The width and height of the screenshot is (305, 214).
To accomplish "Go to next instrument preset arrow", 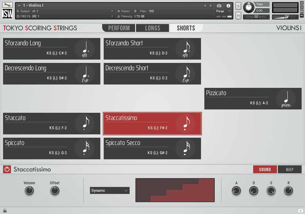I will click(x=211, y=5).
